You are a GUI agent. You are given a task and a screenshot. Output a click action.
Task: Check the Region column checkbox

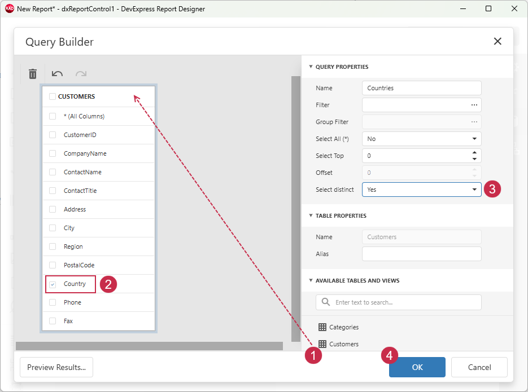(x=53, y=246)
